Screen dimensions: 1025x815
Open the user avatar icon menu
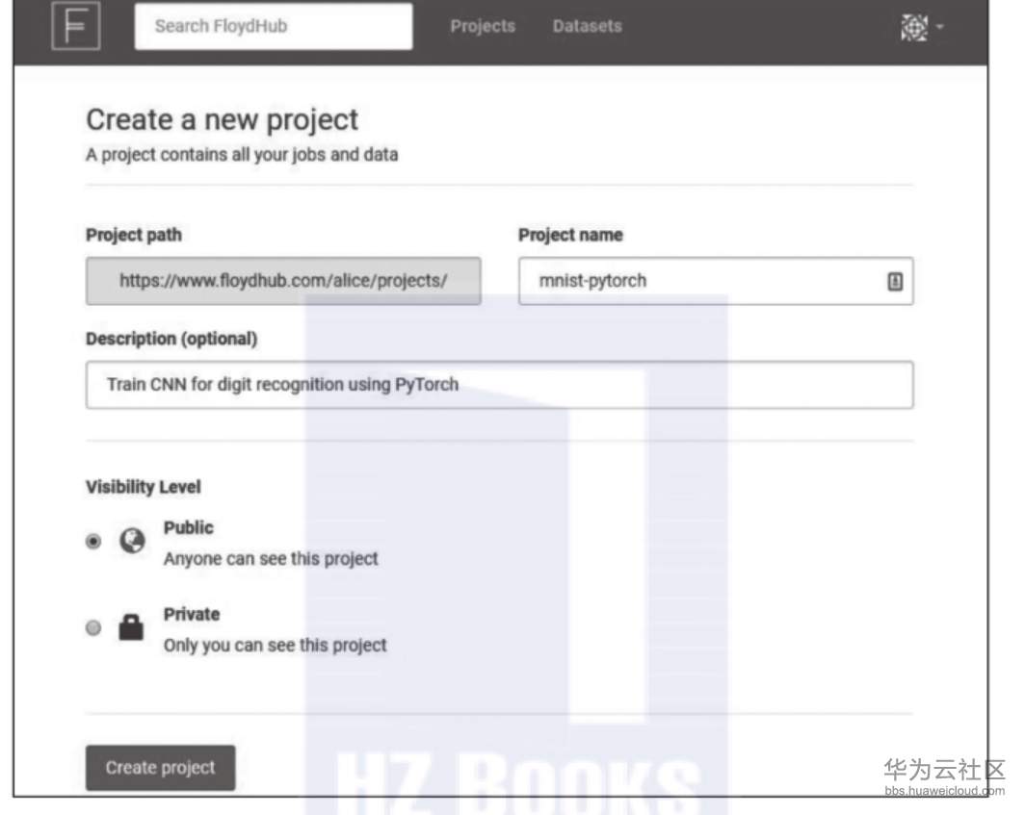pyautogui.click(x=914, y=28)
